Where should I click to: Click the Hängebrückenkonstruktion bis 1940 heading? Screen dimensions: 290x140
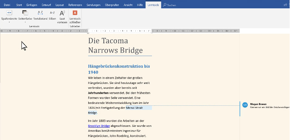[x=119, y=69]
